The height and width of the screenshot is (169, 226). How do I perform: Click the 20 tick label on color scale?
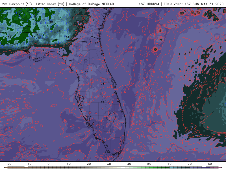89,164
